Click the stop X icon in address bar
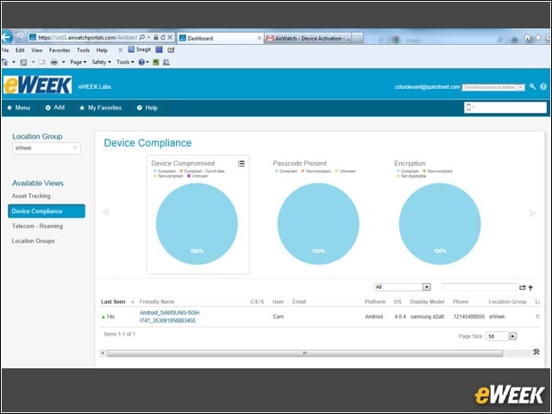The height and width of the screenshot is (414, 552). (170, 37)
